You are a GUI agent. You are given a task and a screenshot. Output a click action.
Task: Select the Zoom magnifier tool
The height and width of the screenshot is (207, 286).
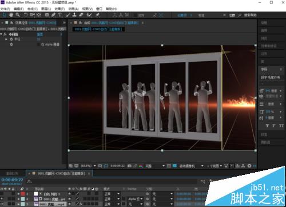point(18,15)
